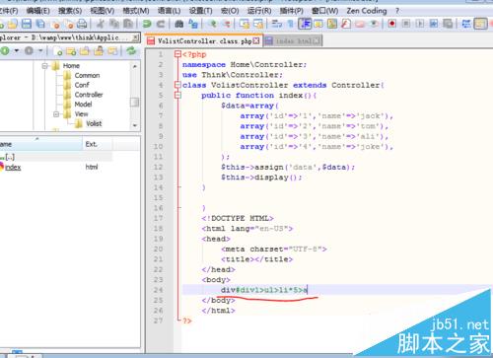Toggle the Document Map toolbar button
Viewport: 493px width, 358px height.
point(332,24)
